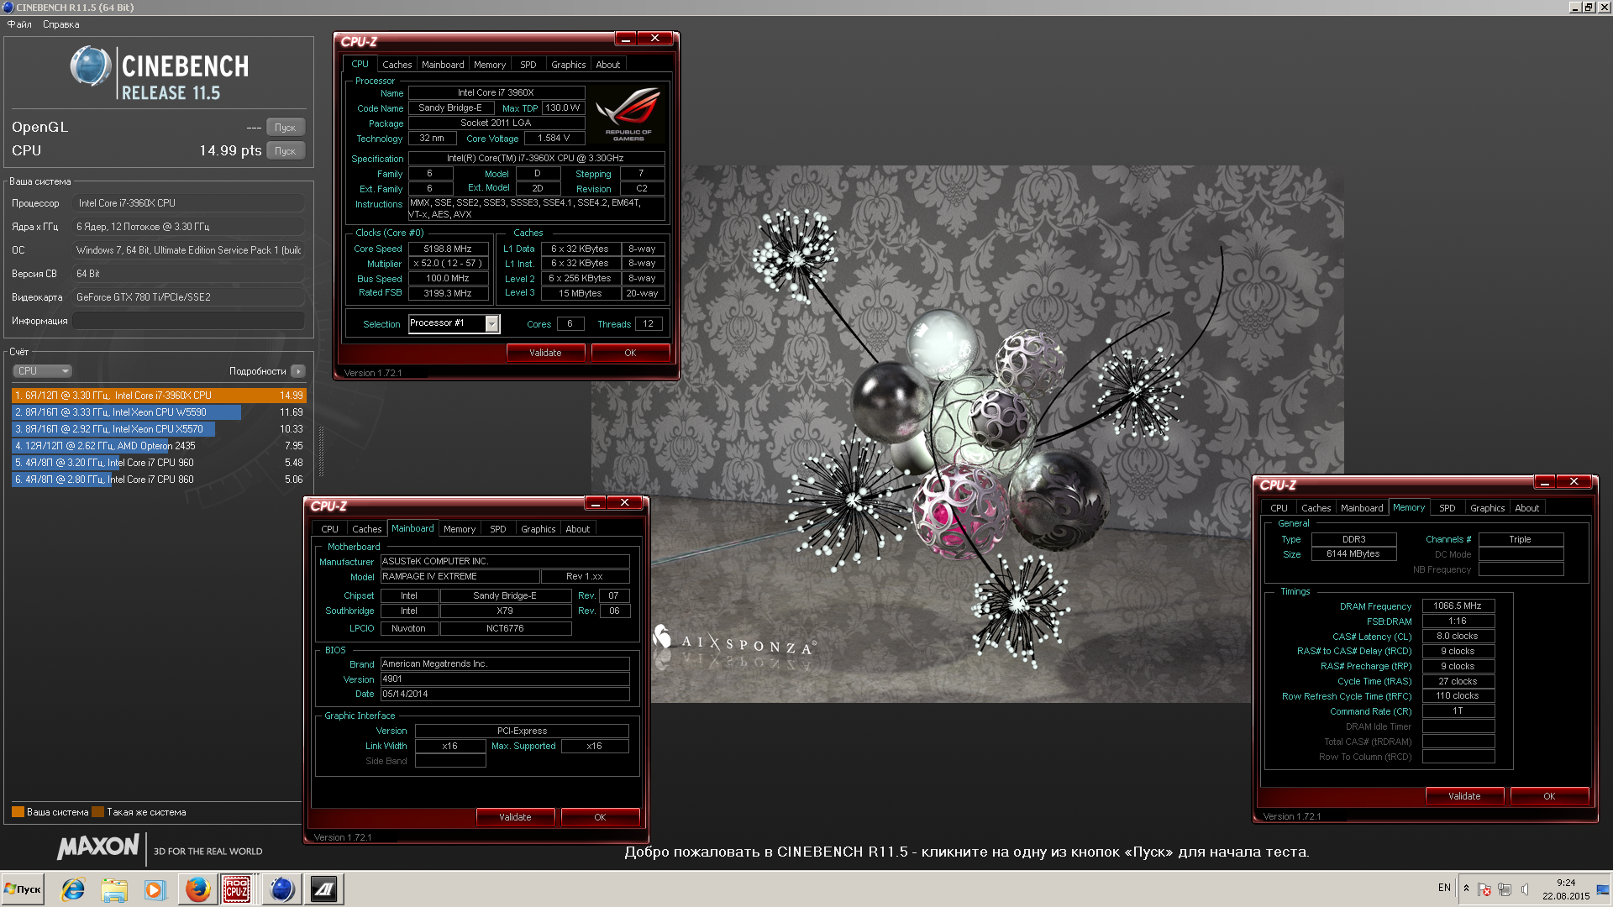Screen dimensions: 1613x907
Task: Select ranking row Intel Core i7-3960X CPU 14.99
Action: (159, 396)
